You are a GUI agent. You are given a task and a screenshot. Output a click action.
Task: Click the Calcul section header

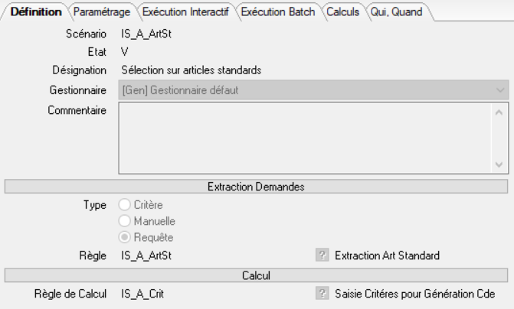point(257,274)
